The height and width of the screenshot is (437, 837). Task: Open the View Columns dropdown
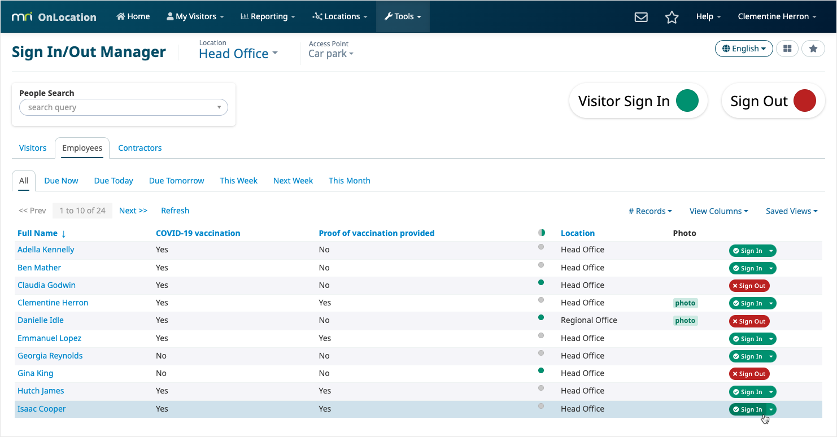point(718,211)
